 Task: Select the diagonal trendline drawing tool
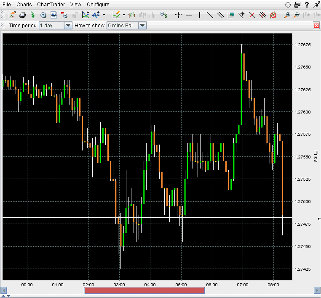(210, 15)
